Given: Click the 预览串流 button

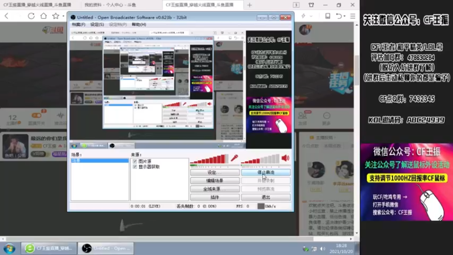Looking at the screenshot, I should 266,189.
